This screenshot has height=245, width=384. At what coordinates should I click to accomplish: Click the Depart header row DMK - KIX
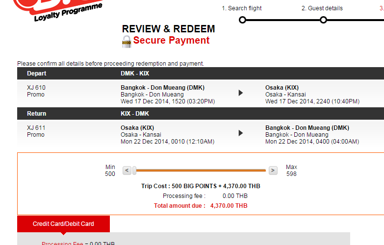pos(201,73)
